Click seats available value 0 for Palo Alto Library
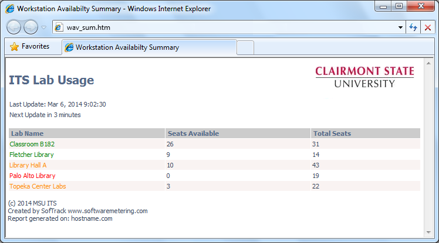439x243 pixels. (x=168, y=176)
